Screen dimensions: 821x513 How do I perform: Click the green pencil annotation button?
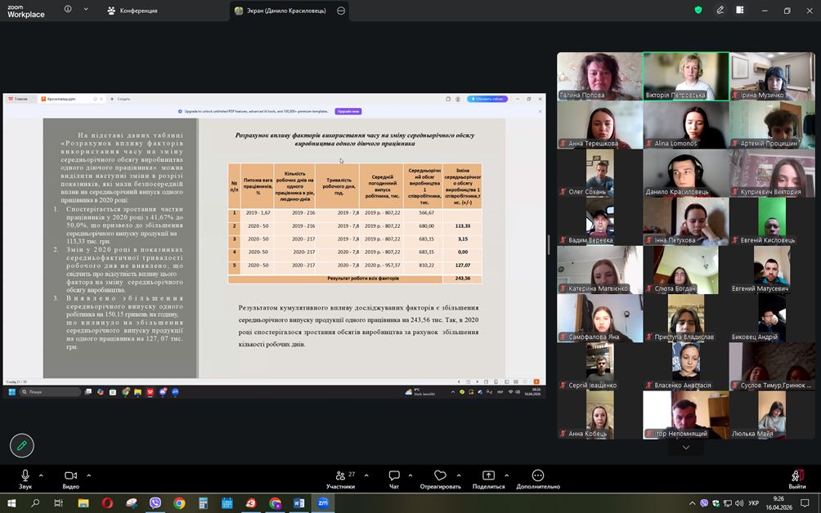pyautogui.click(x=22, y=445)
